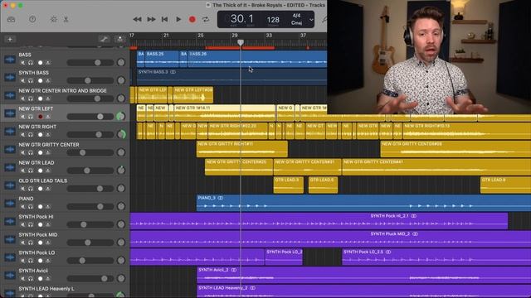The width and height of the screenshot is (531, 298).
Task: Click the NEW GTR LEFT pan knob
Action: point(121,116)
